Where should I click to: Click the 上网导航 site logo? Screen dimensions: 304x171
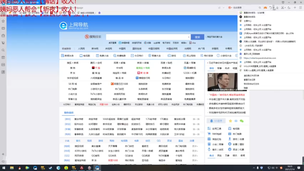74,25
